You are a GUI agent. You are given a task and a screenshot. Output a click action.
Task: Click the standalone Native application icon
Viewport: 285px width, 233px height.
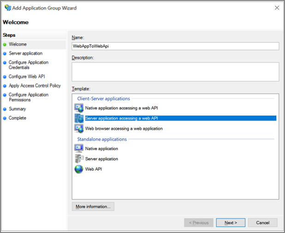pyautogui.click(x=79, y=148)
